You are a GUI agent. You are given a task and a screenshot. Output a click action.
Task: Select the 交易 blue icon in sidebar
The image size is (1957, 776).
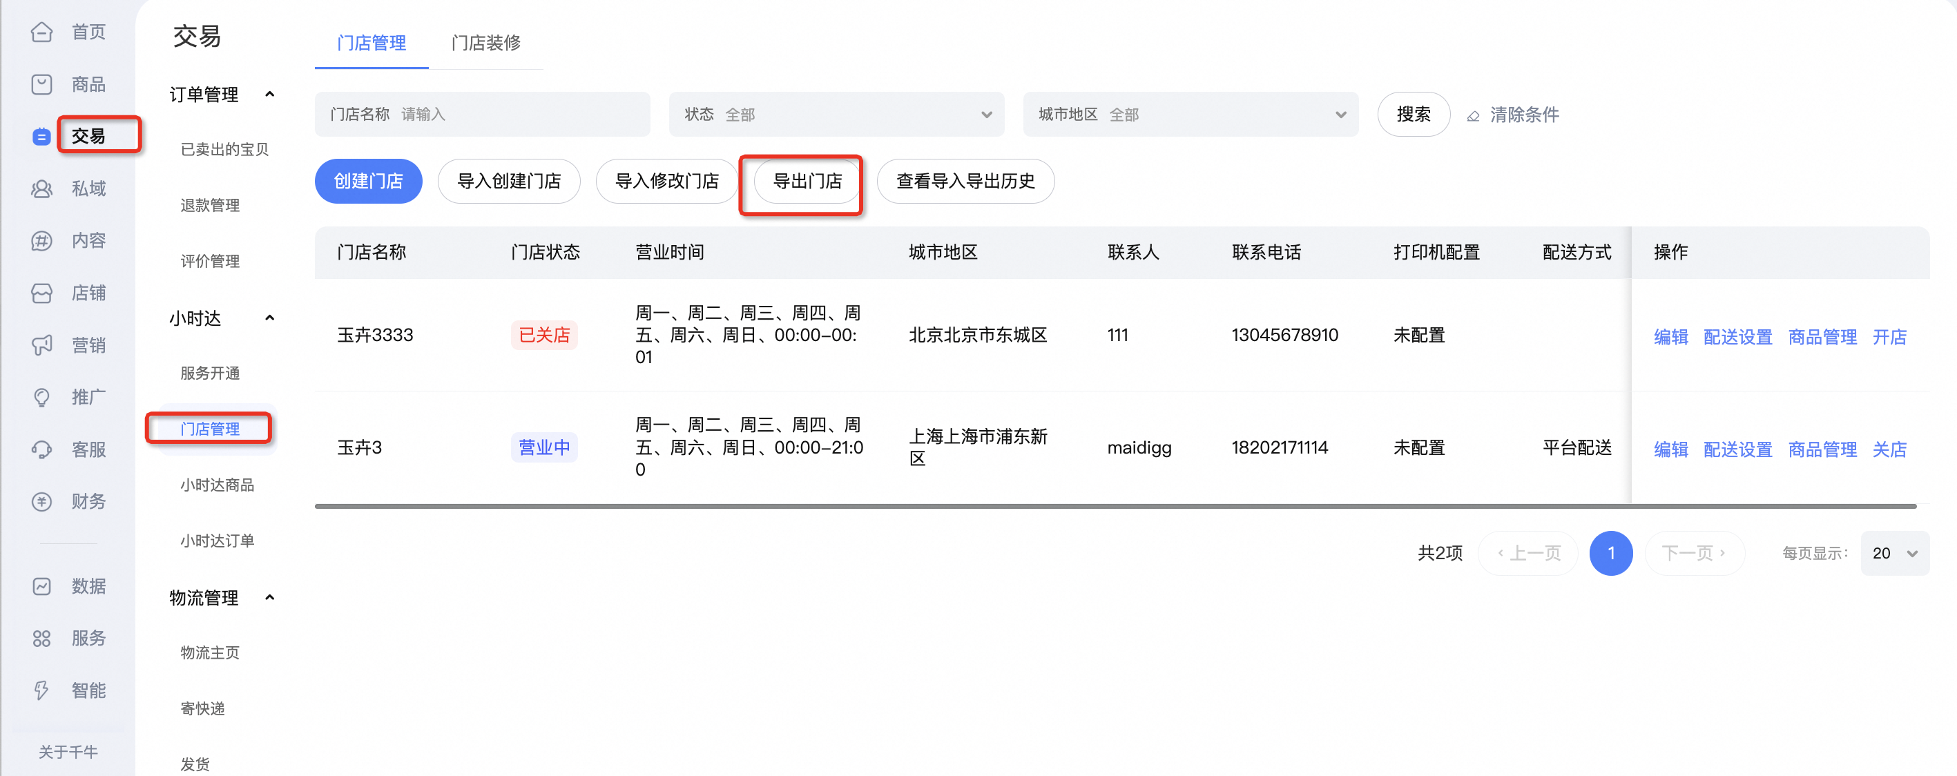pos(42,137)
